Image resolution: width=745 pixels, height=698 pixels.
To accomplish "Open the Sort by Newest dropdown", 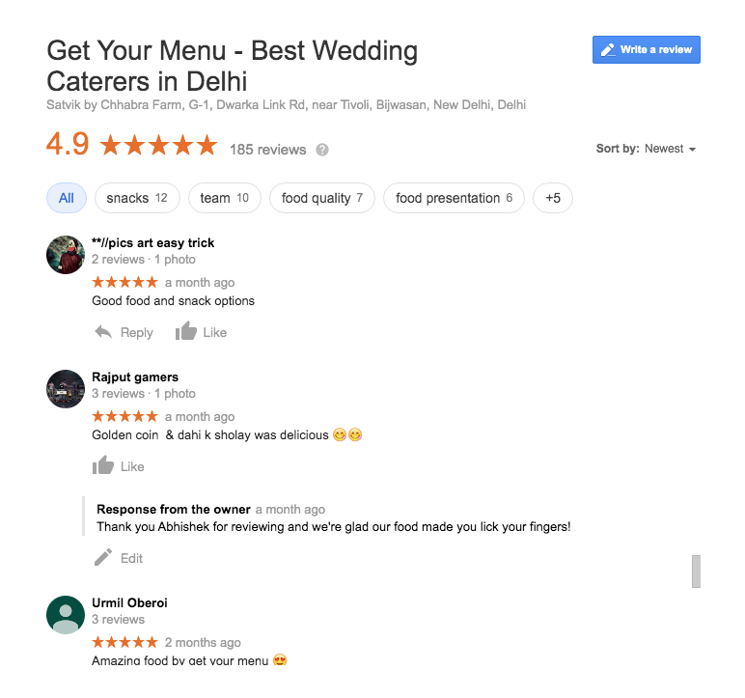I will point(647,149).
